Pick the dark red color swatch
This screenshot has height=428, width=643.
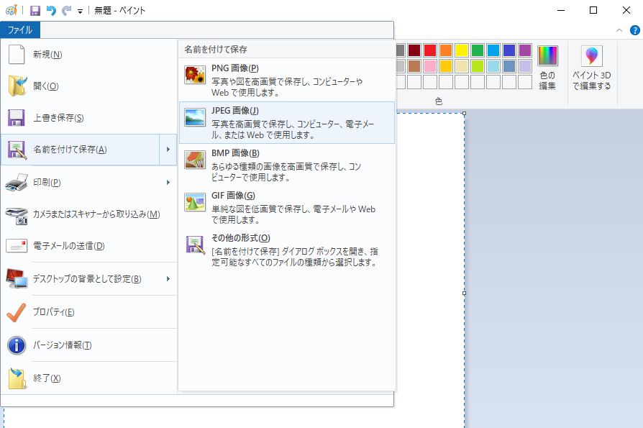click(414, 50)
